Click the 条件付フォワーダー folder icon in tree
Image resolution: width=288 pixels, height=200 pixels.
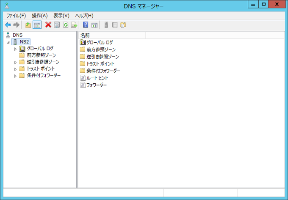[x=22, y=75]
